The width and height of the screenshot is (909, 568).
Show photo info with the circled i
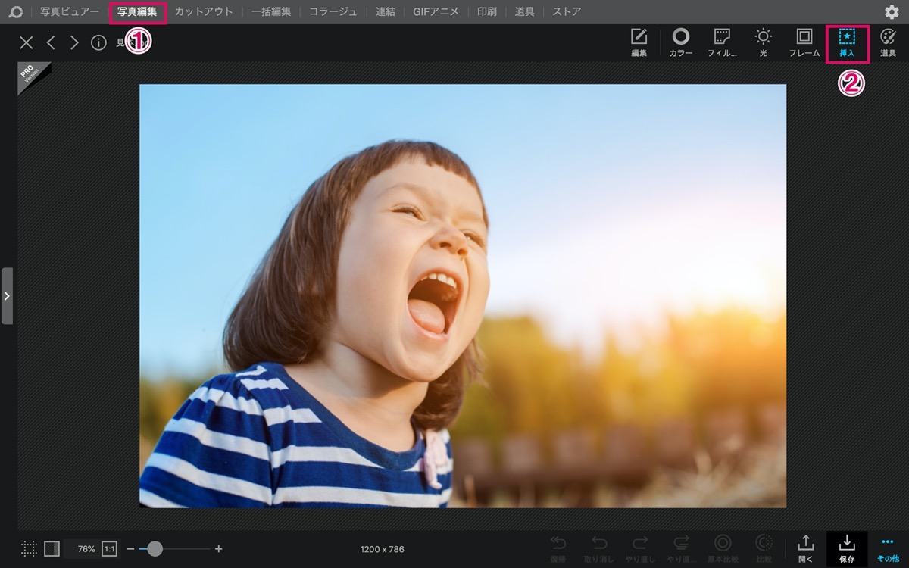click(98, 42)
